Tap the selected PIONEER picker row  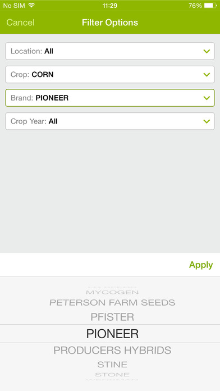pos(110,334)
